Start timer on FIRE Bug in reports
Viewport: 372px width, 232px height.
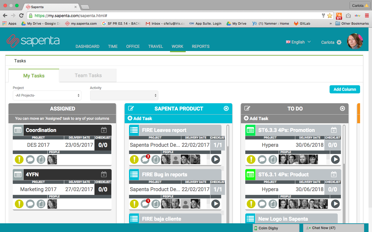216,204
